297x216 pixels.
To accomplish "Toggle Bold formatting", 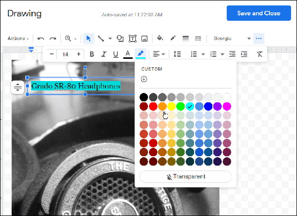I will pos(92,54).
